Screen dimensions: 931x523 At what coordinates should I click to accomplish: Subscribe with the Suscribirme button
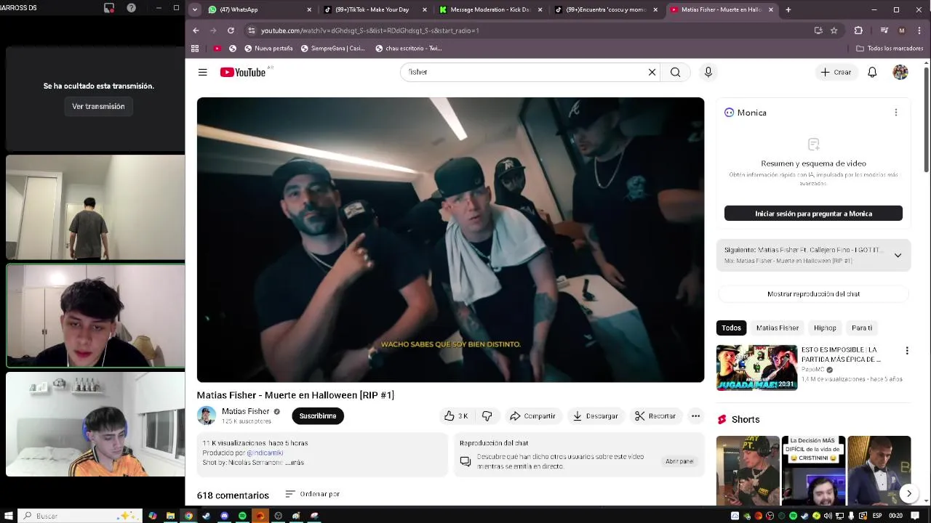[318, 415]
